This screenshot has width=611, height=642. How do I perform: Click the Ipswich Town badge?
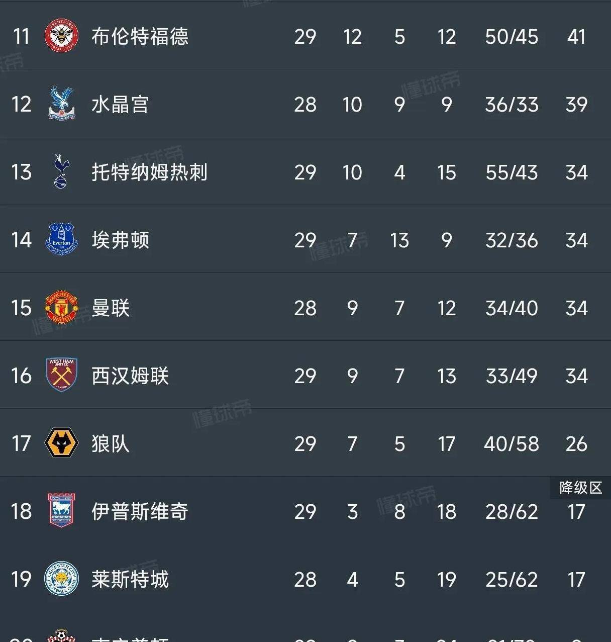point(61,511)
